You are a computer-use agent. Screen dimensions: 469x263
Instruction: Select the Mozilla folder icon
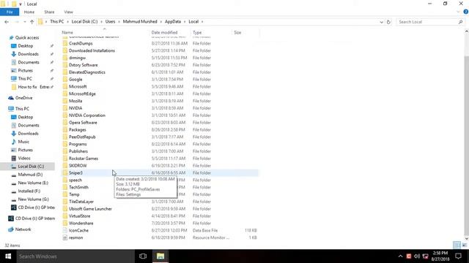[65, 101]
